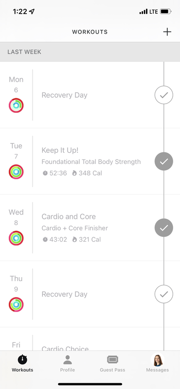Tap the plus icon to add workout
Viewport: 180px width, 389px height.
(x=167, y=32)
